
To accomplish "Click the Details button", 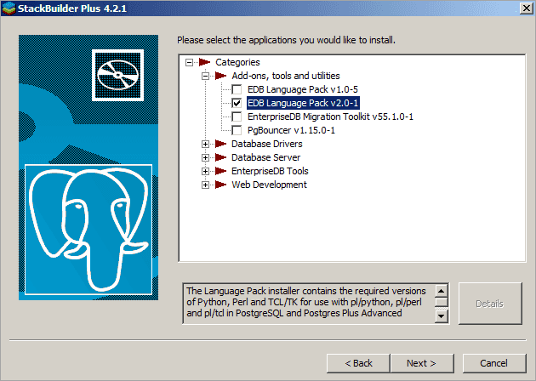I will click(x=490, y=304).
